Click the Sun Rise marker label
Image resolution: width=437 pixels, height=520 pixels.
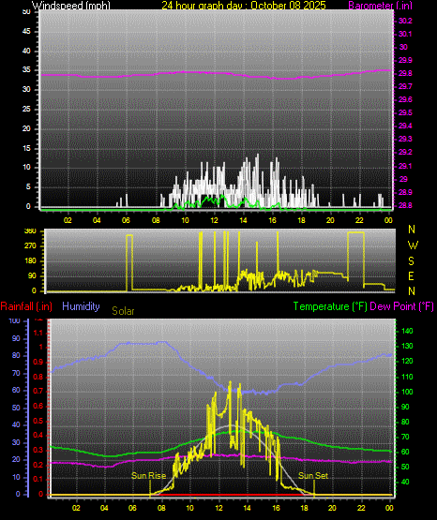point(149,476)
